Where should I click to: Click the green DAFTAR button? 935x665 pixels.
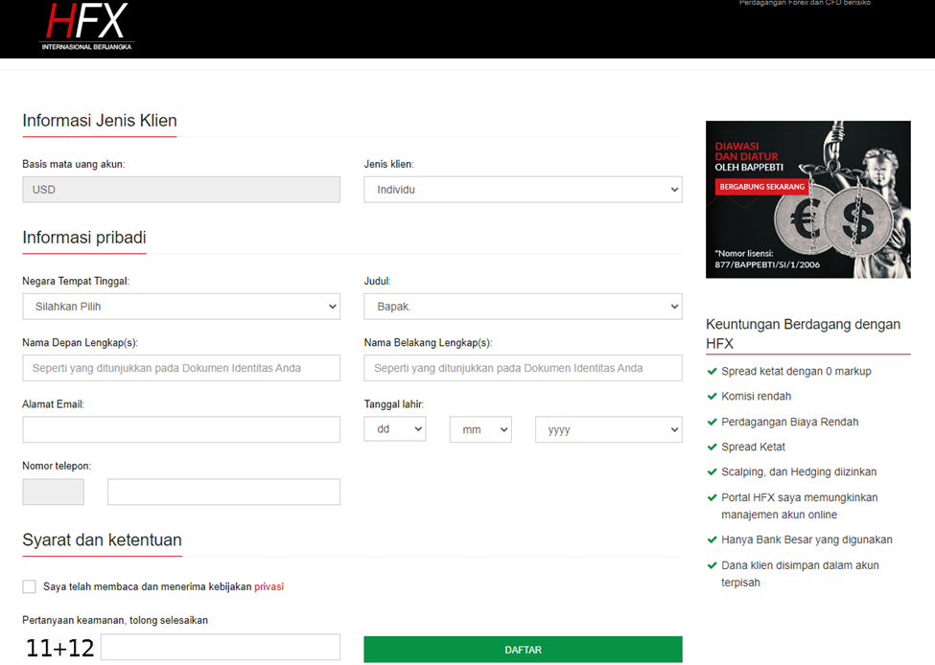pos(523,650)
